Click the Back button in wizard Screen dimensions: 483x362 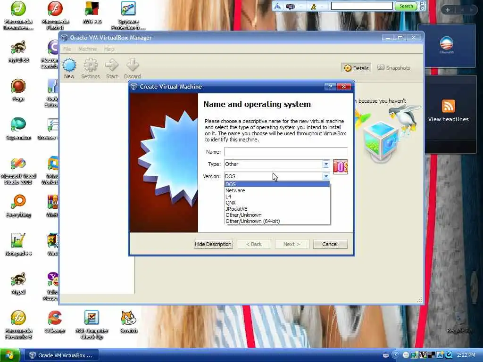coord(254,244)
